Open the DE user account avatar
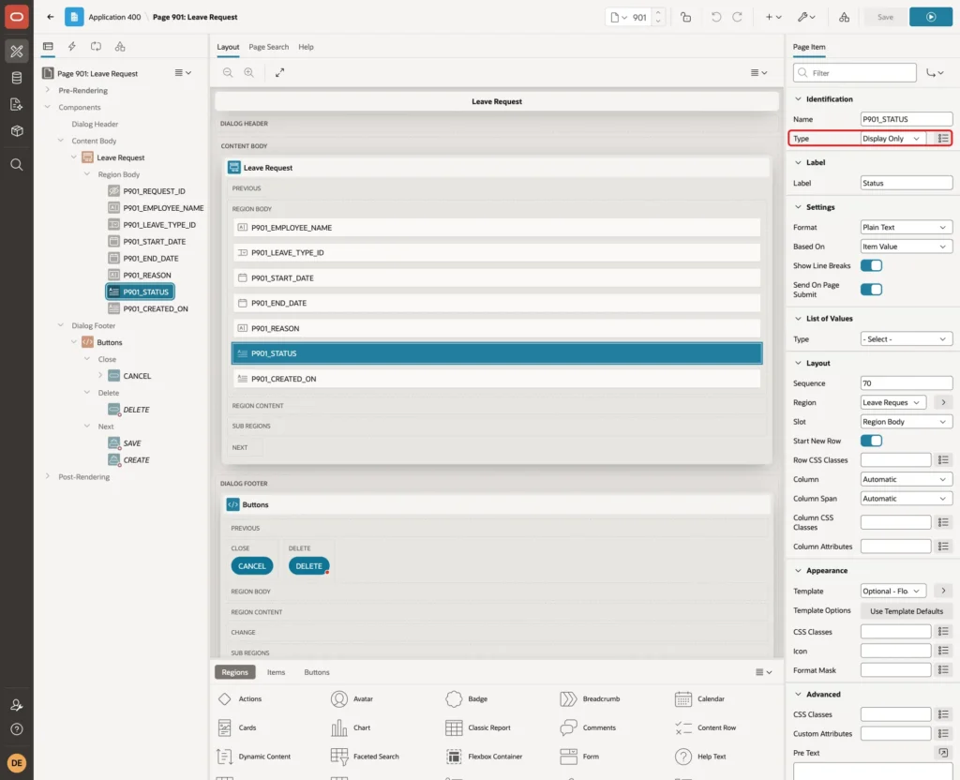Image resolution: width=960 pixels, height=780 pixels. (x=17, y=763)
